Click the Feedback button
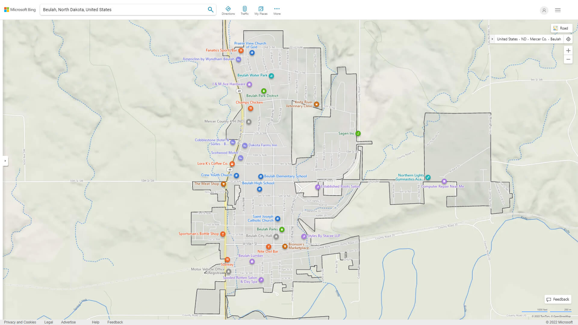 pos(558,299)
